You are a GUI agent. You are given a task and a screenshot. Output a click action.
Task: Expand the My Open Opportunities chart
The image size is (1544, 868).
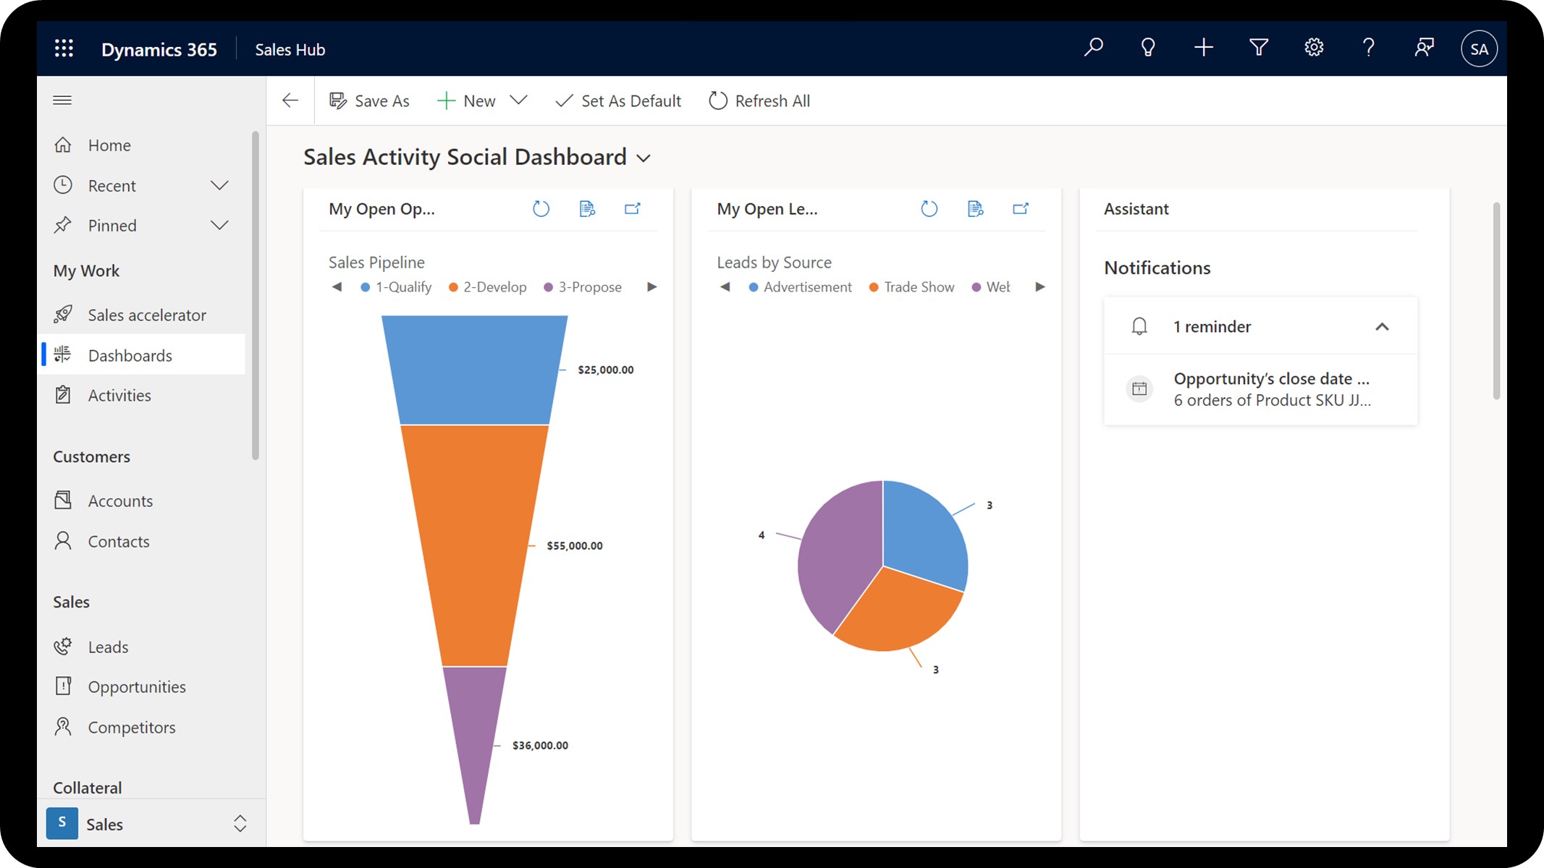pyautogui.click(x=633, y=209)
